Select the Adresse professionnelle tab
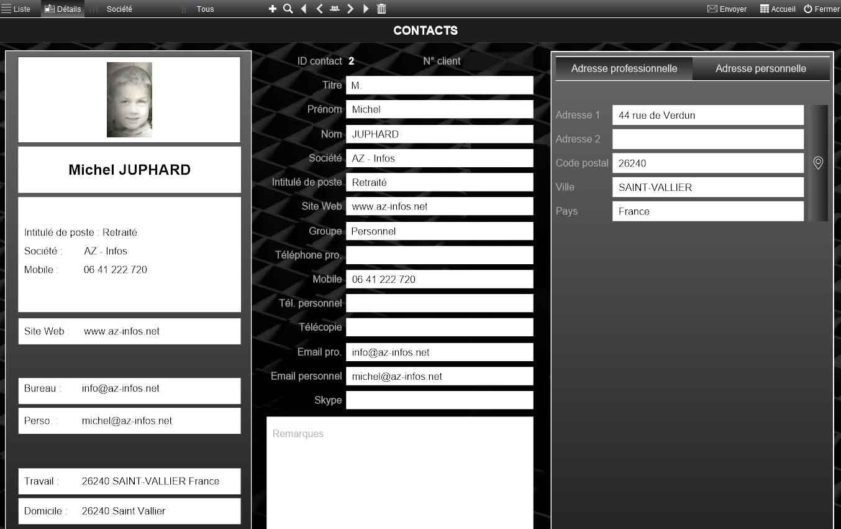This screenshot has width=841, height=529. 624,69
